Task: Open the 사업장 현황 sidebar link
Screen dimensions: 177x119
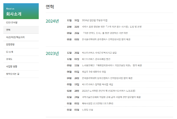Action: (x=21, y=67)
